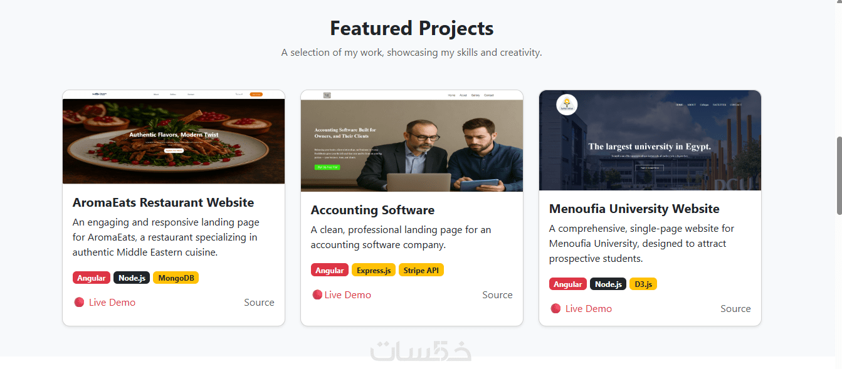Click the Featured Projects heading

pyautogui.click(x=411, y=28)
